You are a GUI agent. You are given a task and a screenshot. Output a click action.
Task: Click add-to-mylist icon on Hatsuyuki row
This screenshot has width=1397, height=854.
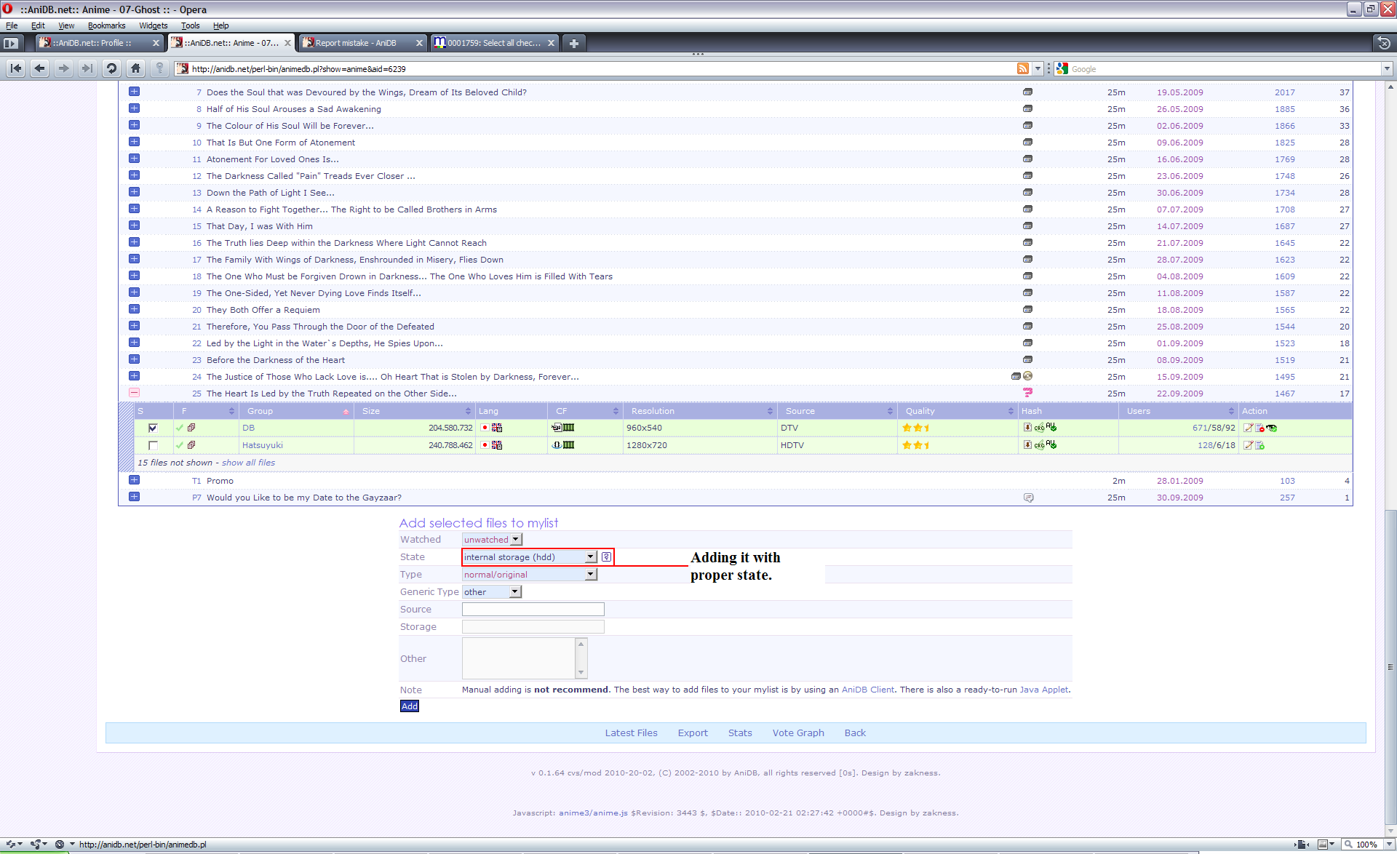point(1260,445)
